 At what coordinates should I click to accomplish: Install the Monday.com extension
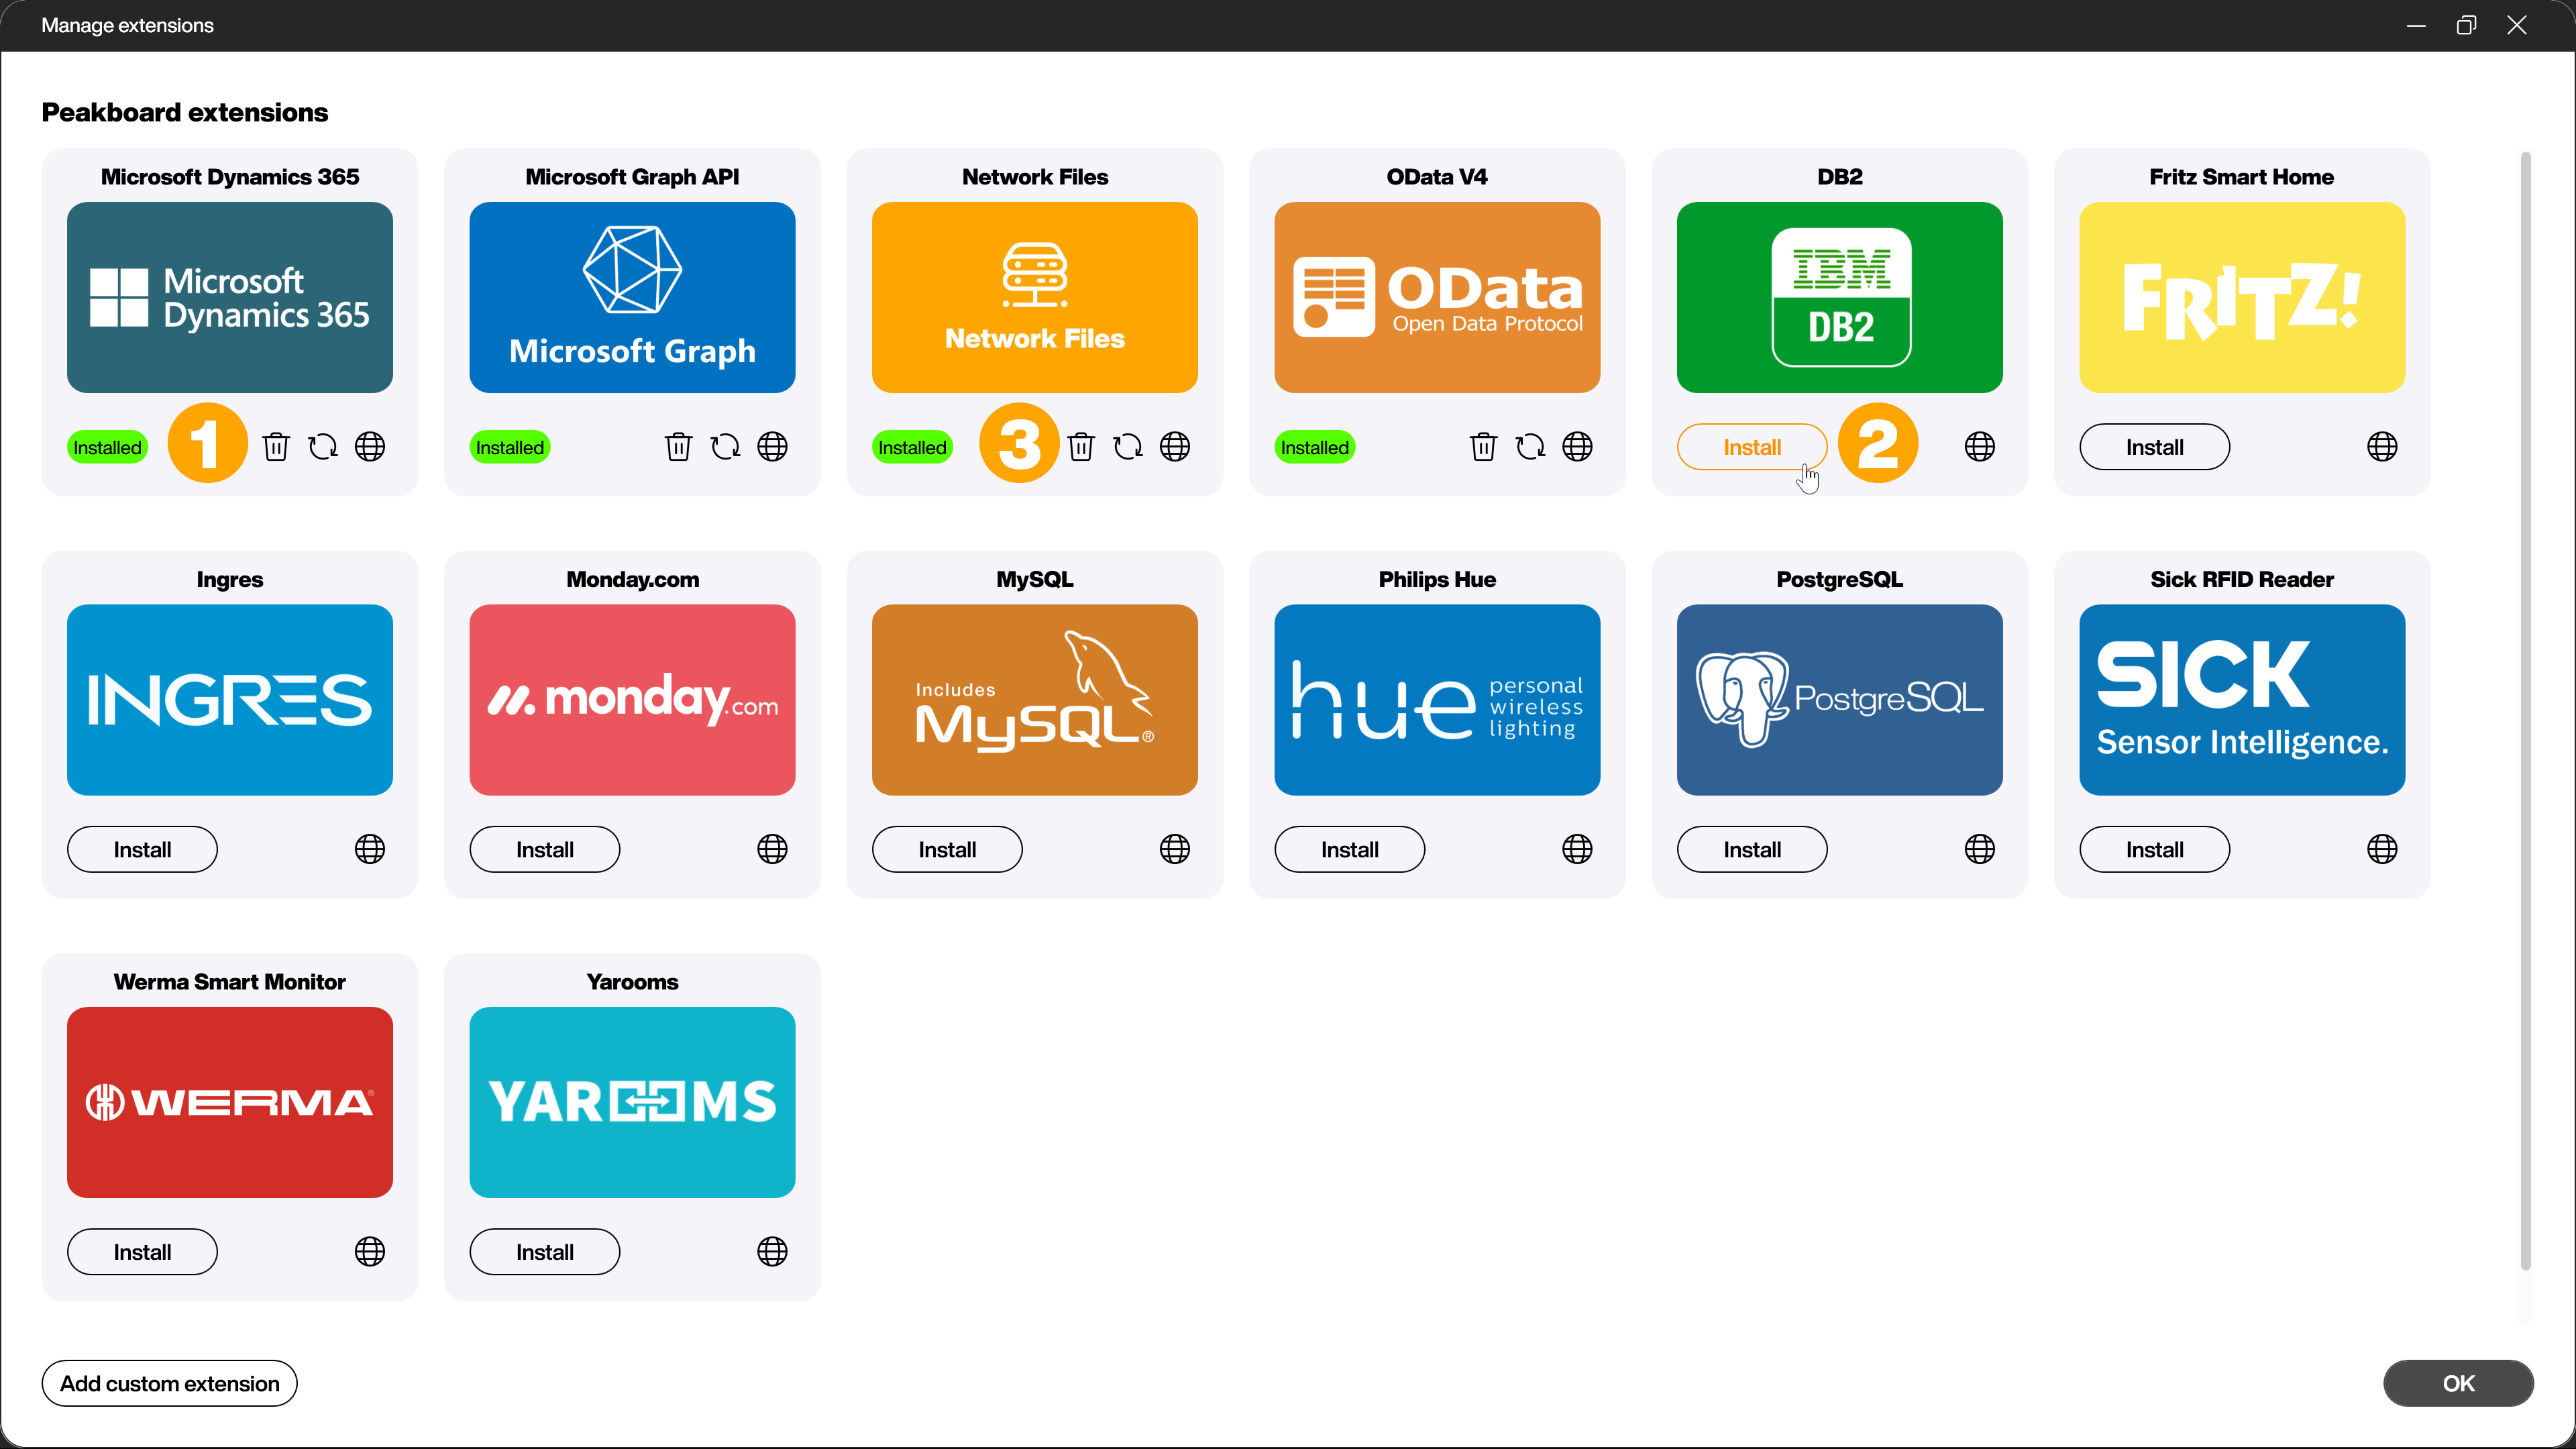point(545,850)
